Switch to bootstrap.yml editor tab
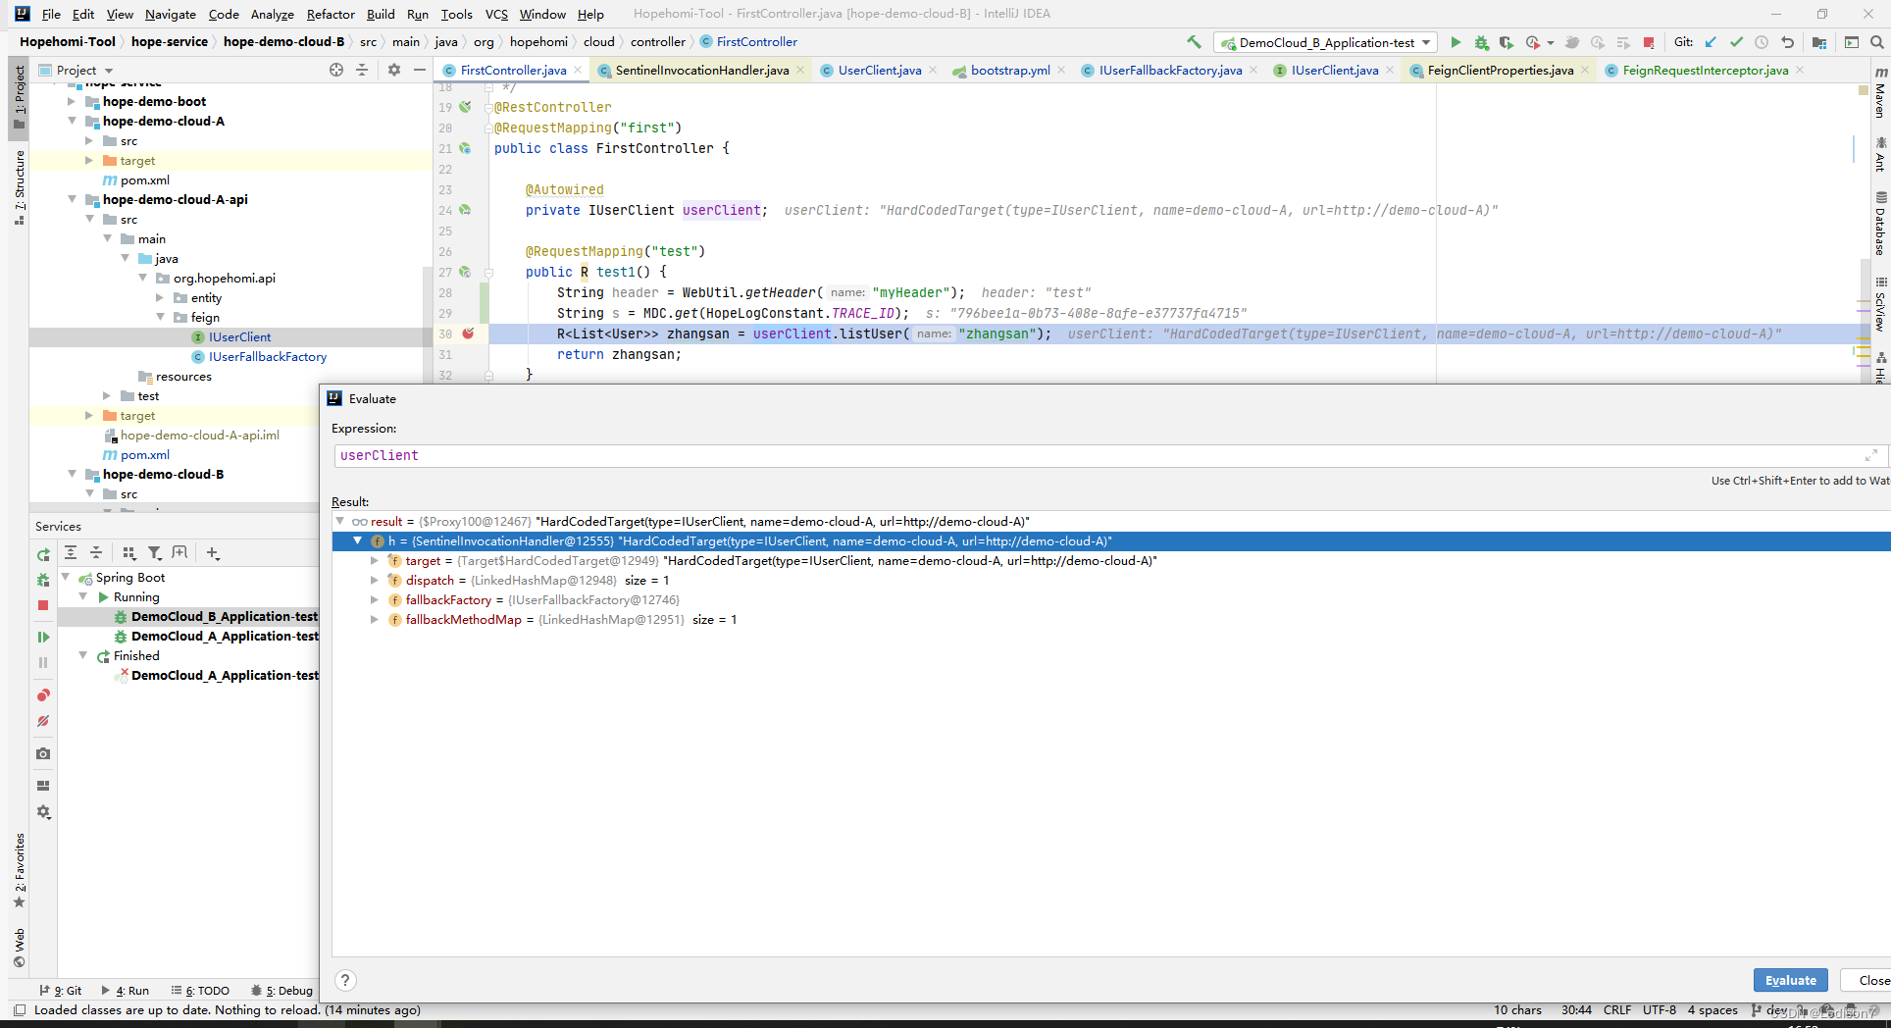 pos(1010,70)
